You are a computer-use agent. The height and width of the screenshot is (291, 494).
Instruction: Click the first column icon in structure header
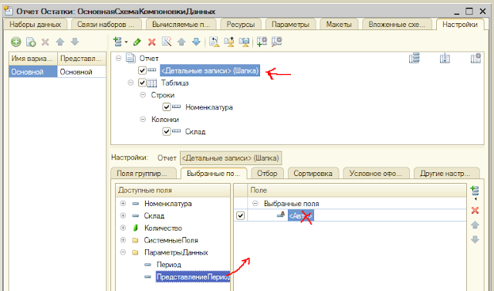click(414, 58)
